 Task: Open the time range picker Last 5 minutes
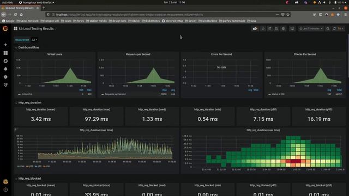[311, 29]
